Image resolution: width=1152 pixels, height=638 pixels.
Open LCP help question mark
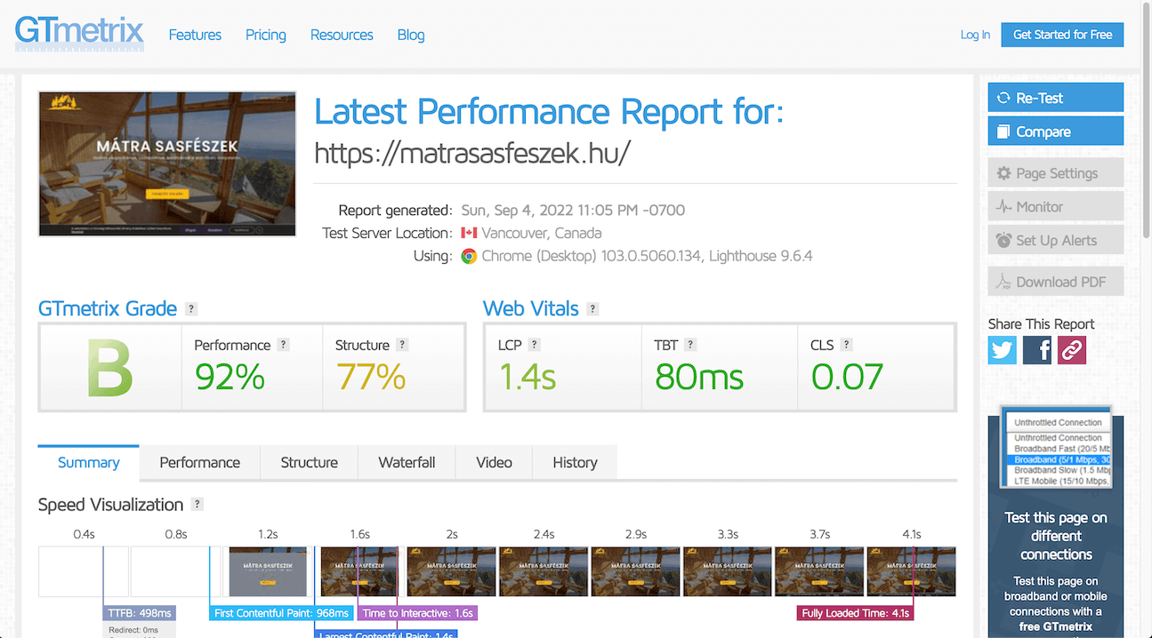pos(535,345)
